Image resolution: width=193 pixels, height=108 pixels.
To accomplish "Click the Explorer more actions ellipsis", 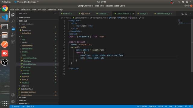I will pos(55,14).
